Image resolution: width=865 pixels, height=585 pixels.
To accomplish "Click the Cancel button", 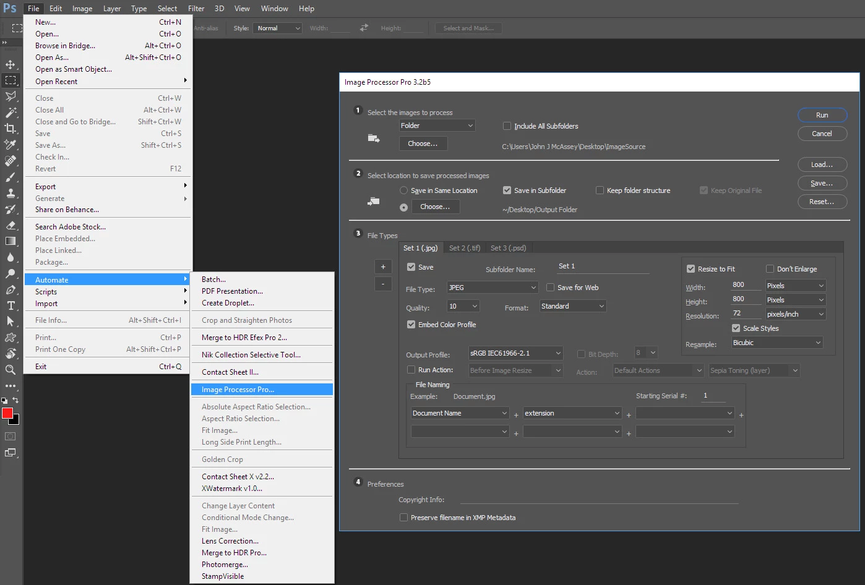I will click(x=822, y=134).
